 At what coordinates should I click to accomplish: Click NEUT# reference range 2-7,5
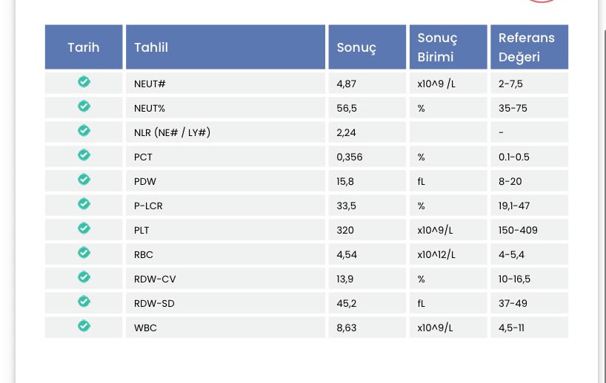pyautogui.click(x=510, y=84)
